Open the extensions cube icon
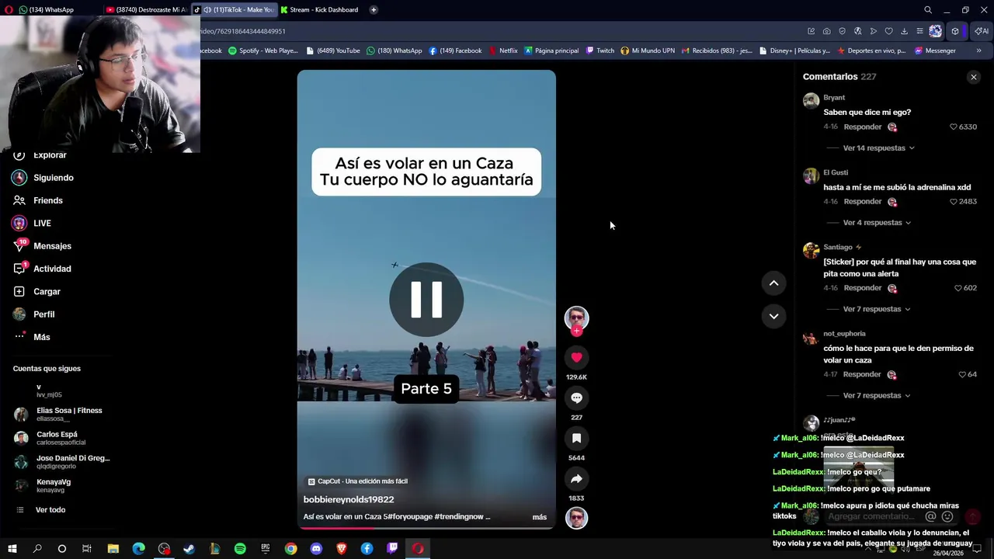This screenshot has width=994, height=559. tap(955, 31)
